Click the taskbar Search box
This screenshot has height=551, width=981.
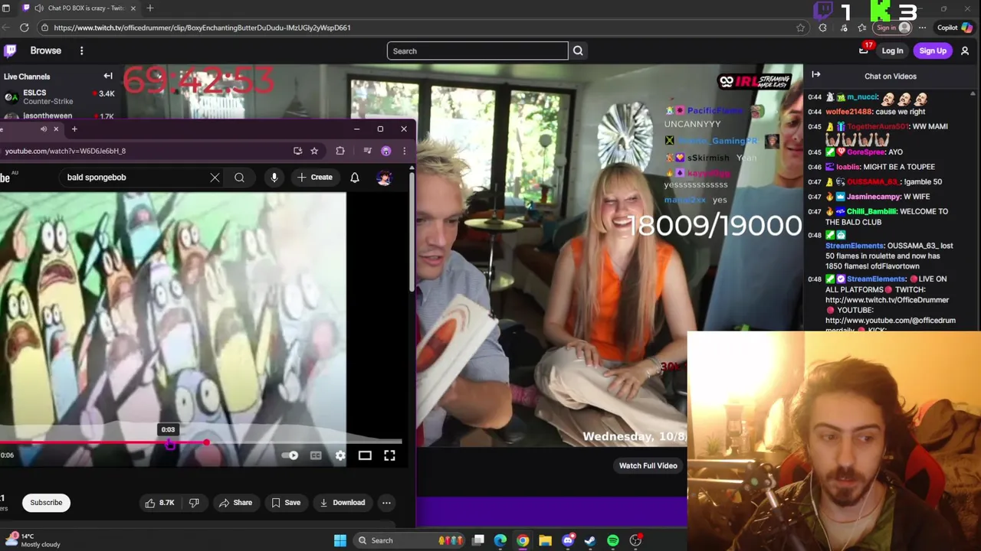coord(409,540)
